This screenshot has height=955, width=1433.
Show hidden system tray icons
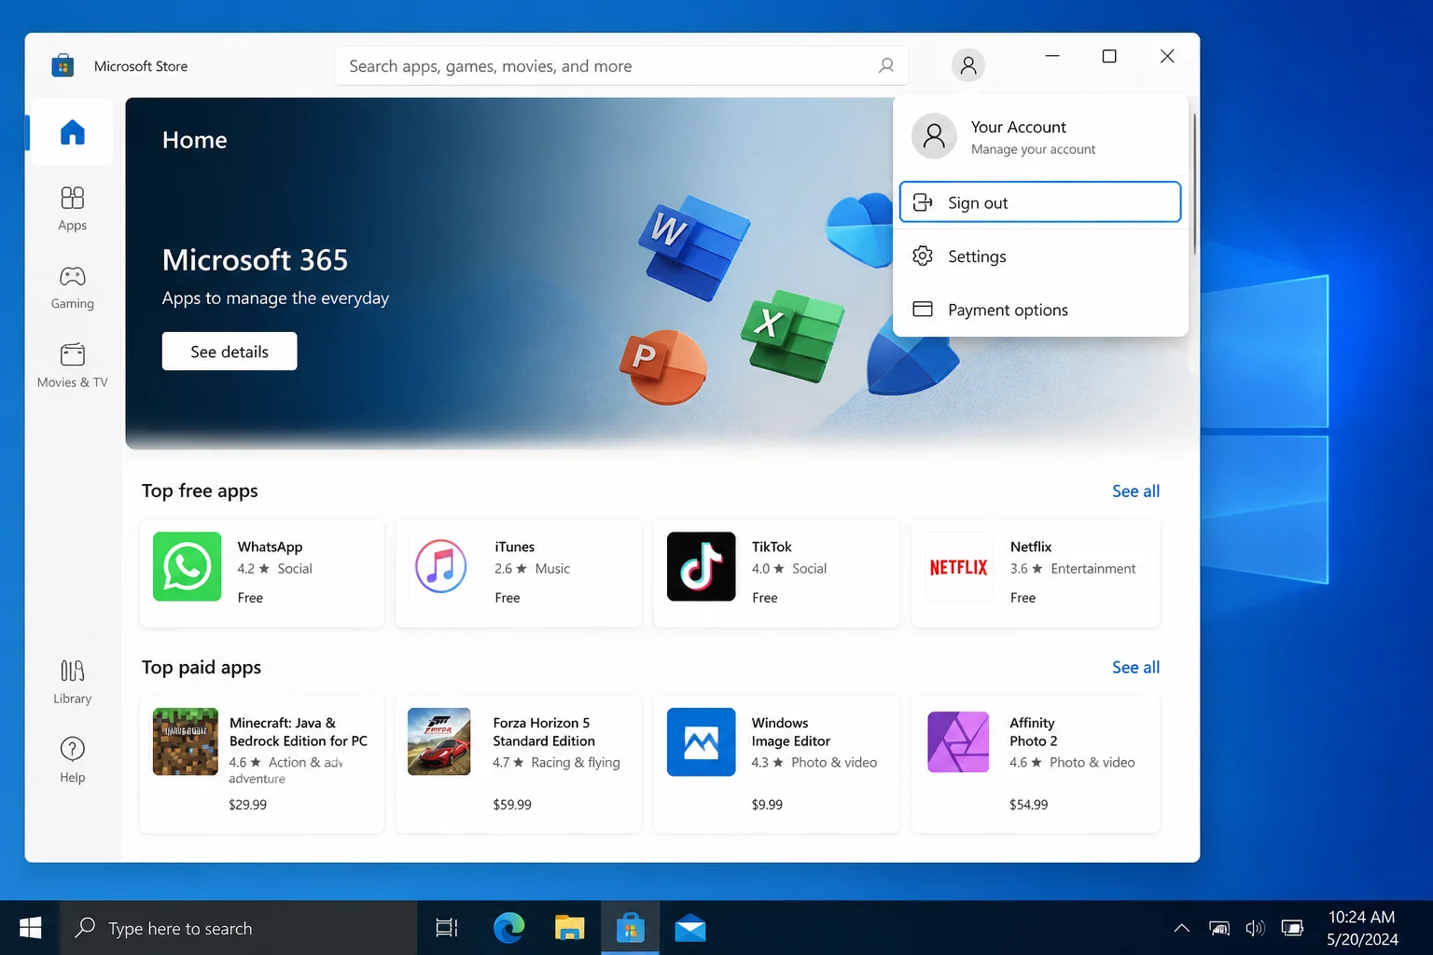click(1181, 928)
